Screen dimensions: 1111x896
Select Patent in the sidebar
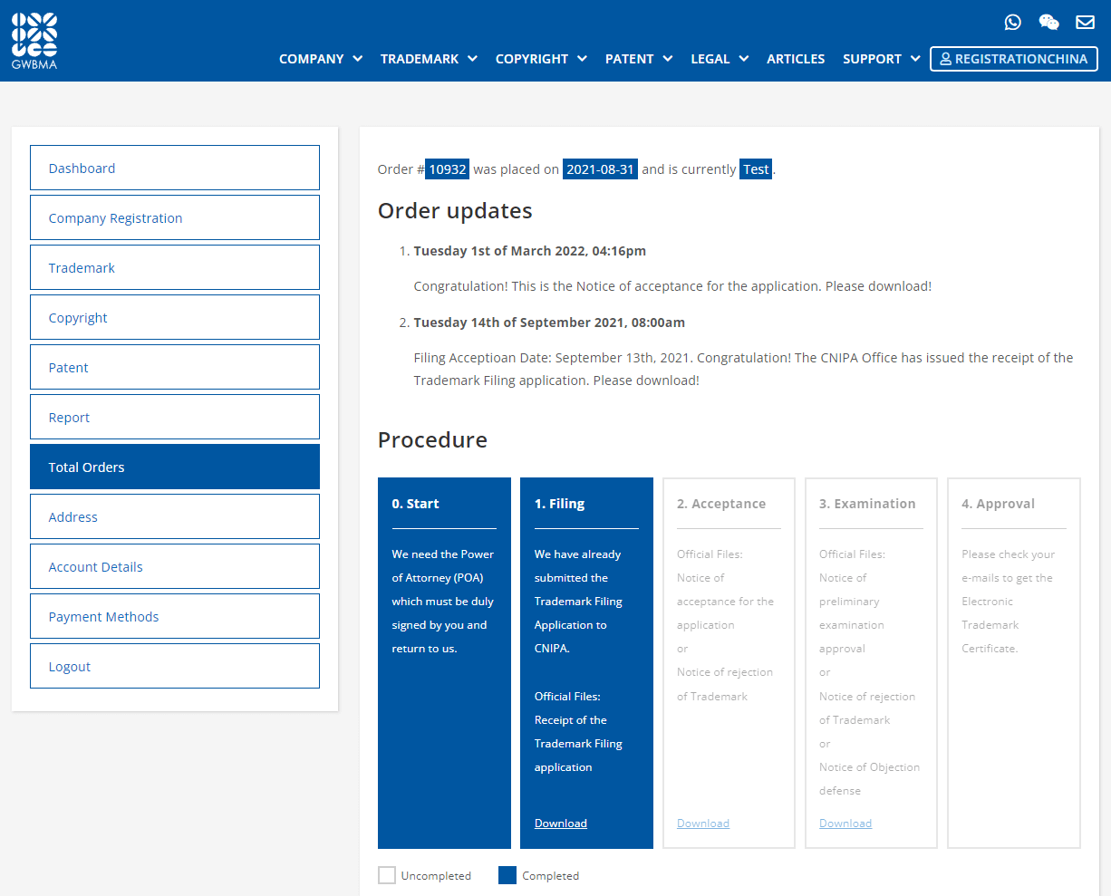tap(175, 367)
